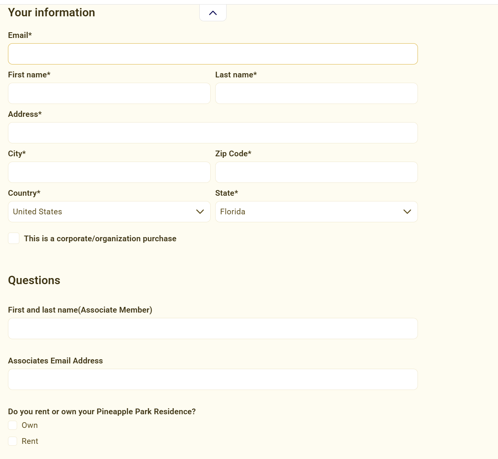Click the Associate Member name field

pos(213,329)
